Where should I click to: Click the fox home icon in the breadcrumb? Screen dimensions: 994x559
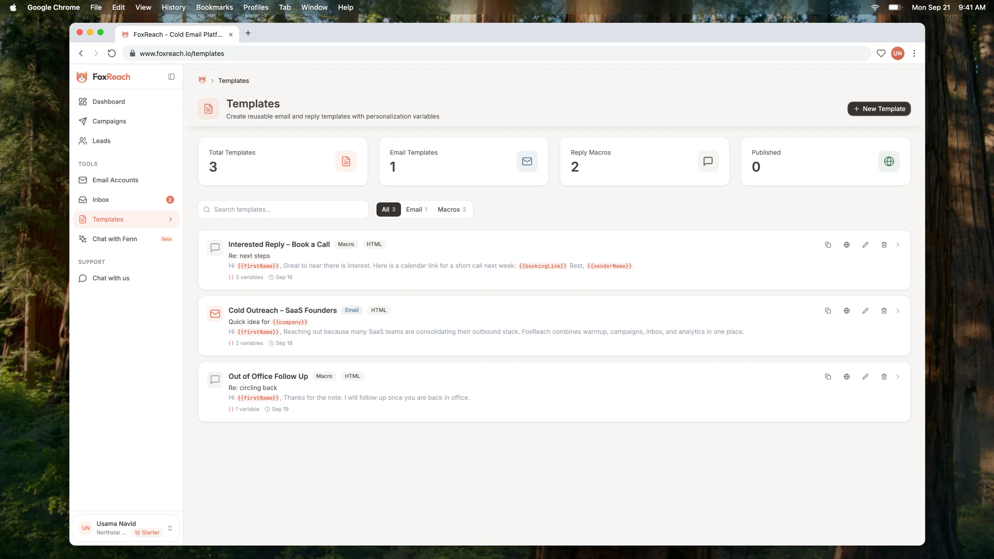(202, 80)
